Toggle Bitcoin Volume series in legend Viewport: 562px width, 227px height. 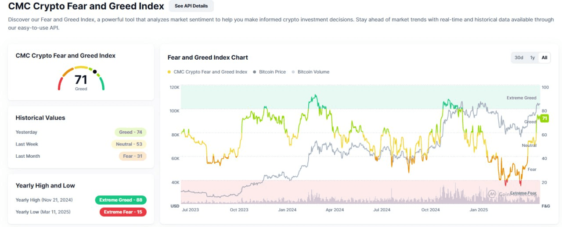point(313,72)
